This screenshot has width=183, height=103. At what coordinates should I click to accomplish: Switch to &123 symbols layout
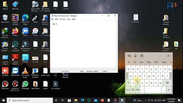coord(128,90)
